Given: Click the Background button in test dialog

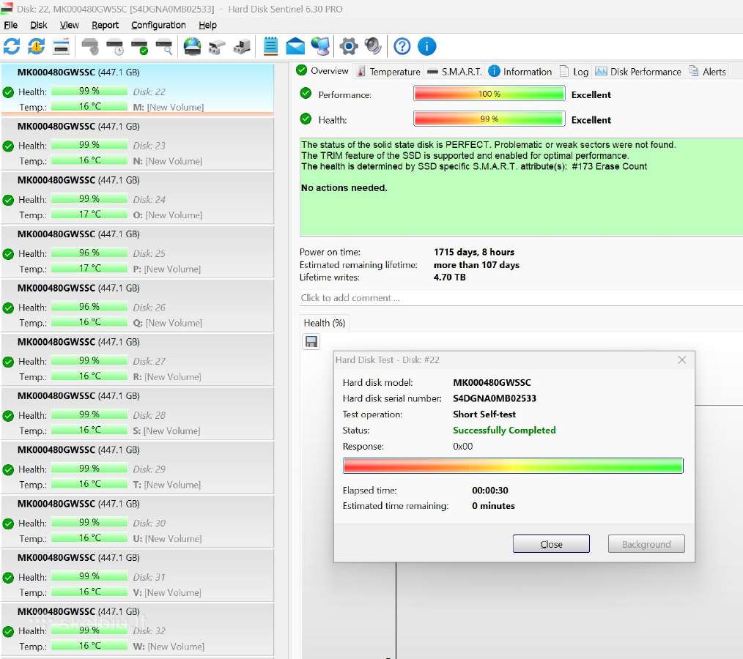Looking at the screenshot, I should point(646,544).
